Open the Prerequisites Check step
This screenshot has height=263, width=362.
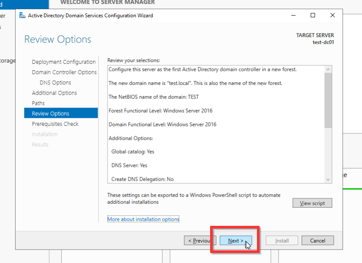pyautogui.click(x=55, y=124)
